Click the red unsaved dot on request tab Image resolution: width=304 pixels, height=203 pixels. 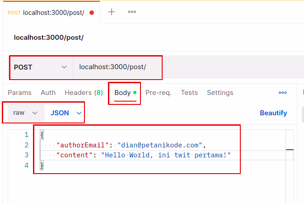tap(92, 13)
